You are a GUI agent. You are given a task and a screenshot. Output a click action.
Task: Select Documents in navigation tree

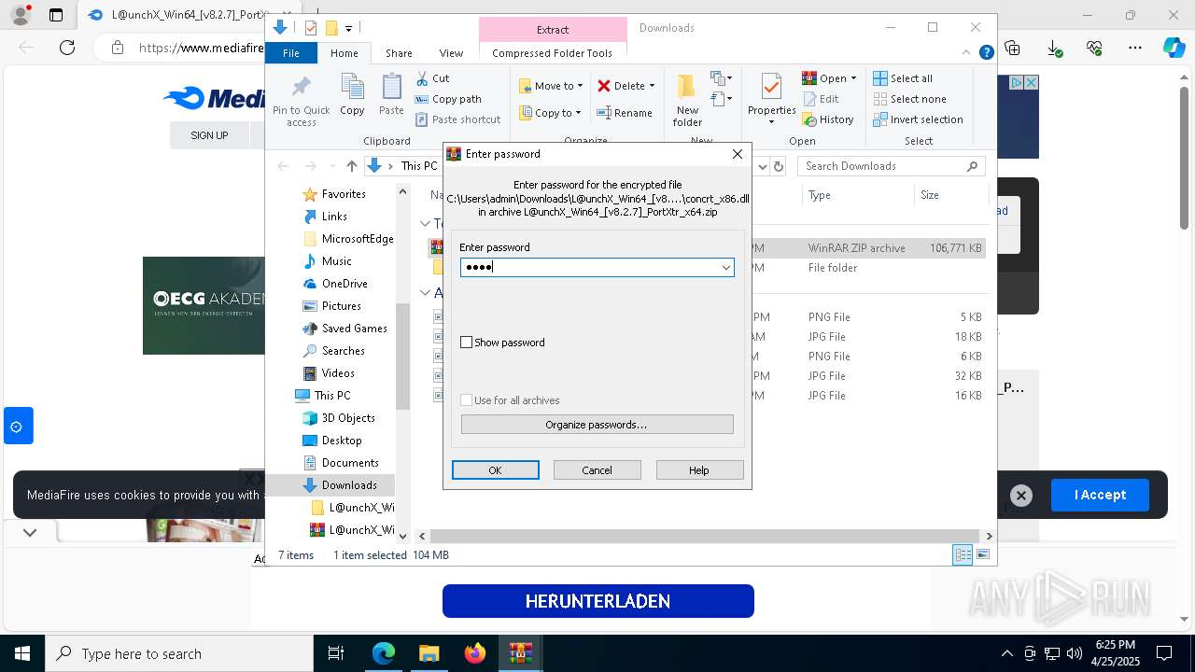tap(350, 463)
